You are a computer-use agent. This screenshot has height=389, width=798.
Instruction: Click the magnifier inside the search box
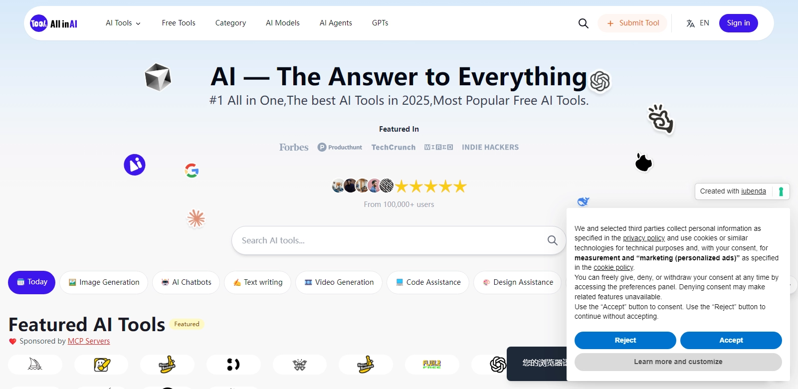[553, 240]
